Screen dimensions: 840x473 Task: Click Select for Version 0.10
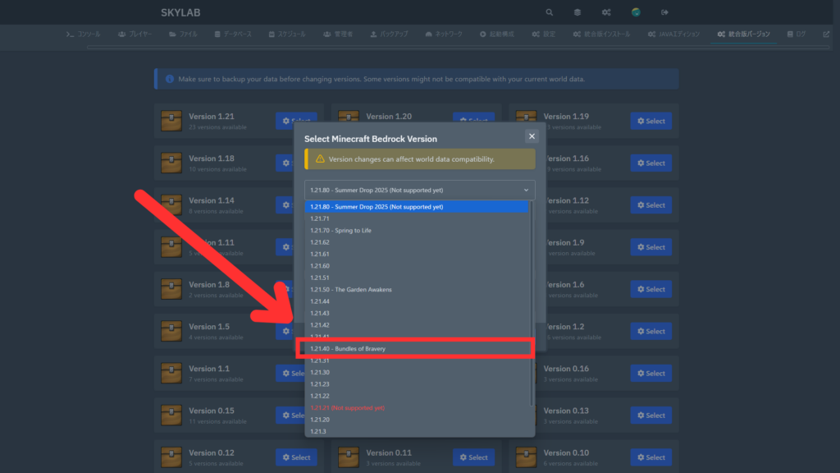pos(651,457)
